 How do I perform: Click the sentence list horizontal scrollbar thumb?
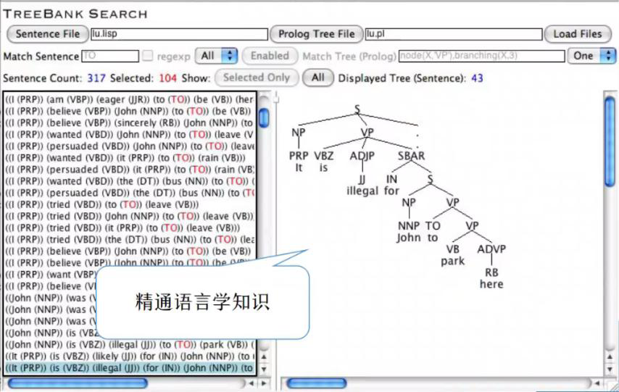tap(78, 383)
